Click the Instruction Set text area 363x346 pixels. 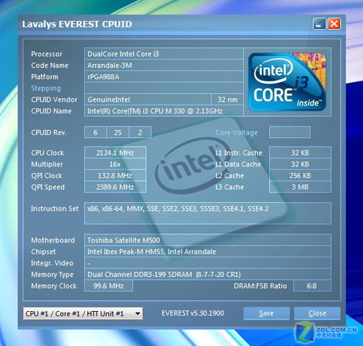[x=208, y=213]
